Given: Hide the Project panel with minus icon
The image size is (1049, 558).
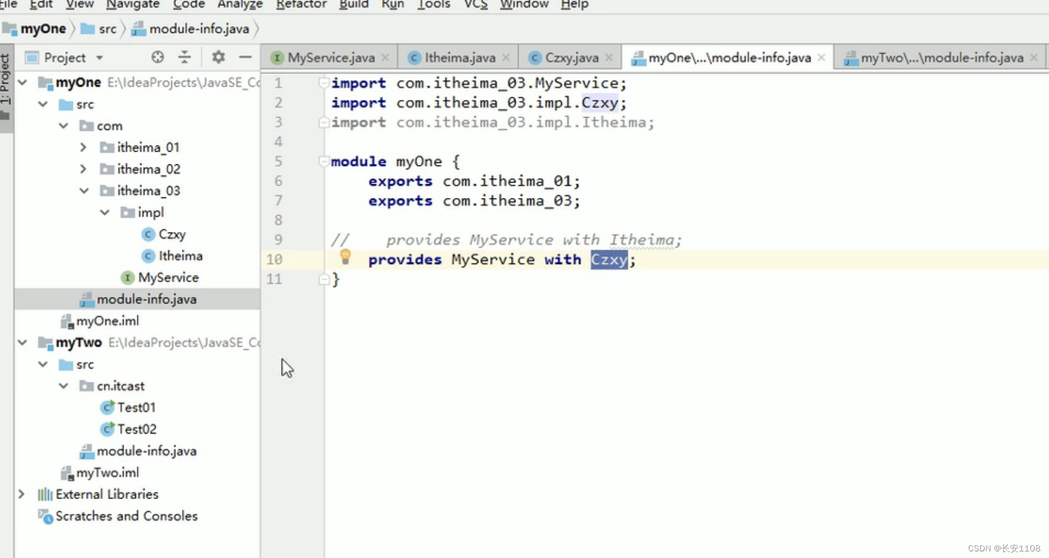Looking at the screenshot, I should [245, 57].
